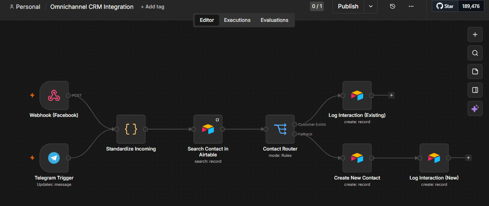Add a sticky note from the sidebar

(x=475, y=71)
